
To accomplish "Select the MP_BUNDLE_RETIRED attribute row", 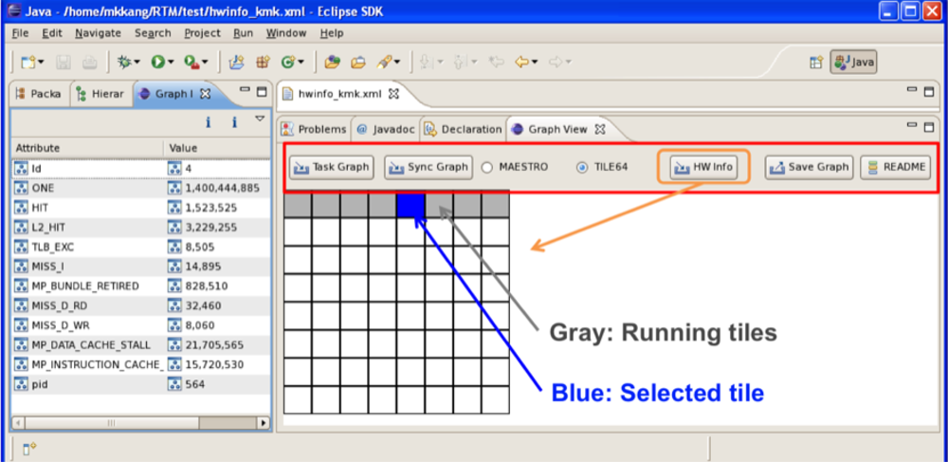I will click(x=140, y=286).
